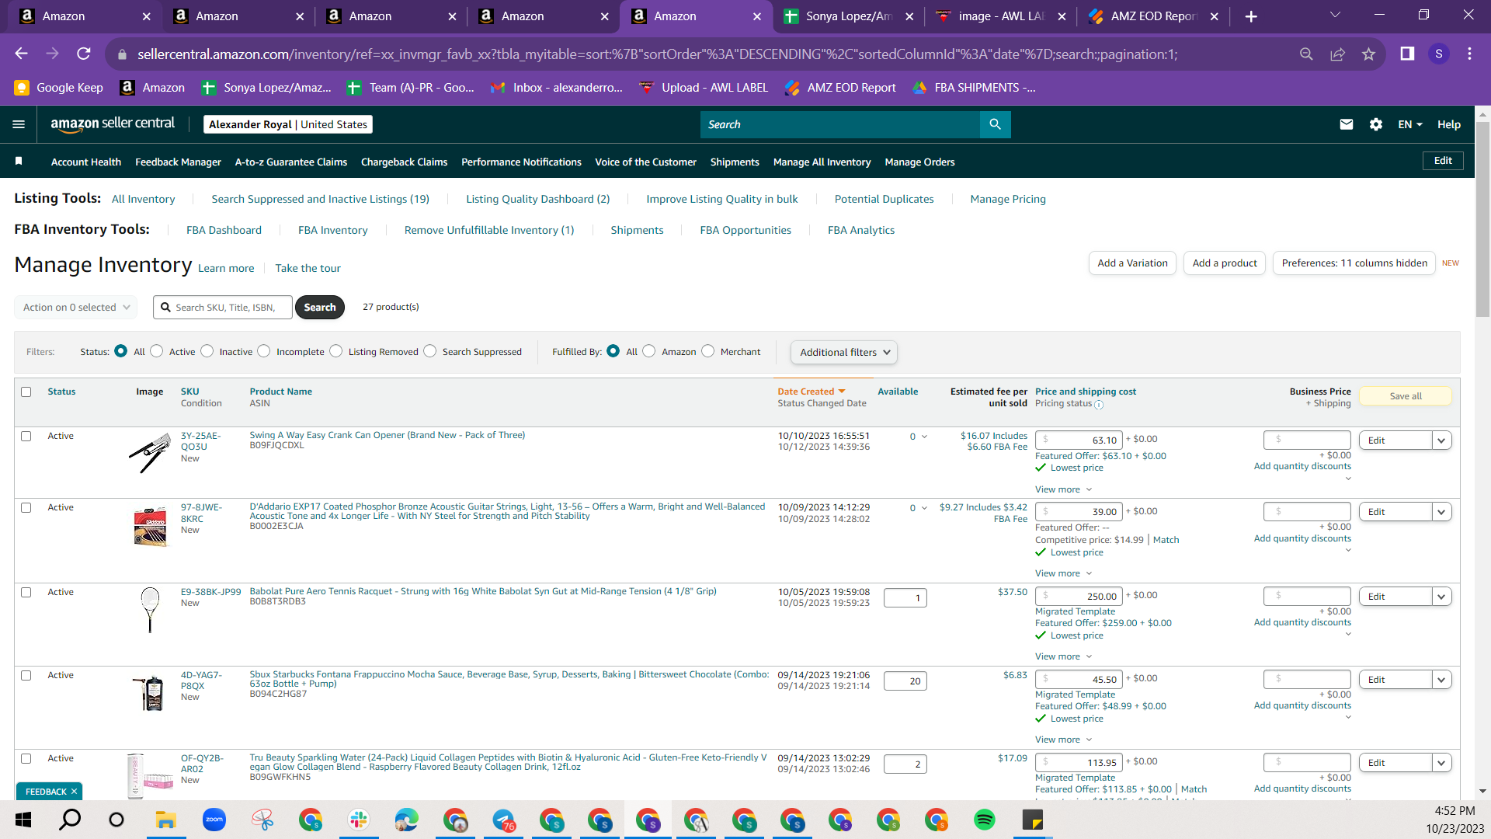Check the Babolat tennis racquet row
Viewport: 1491px width, 839px height.
[x=26, y=592]
